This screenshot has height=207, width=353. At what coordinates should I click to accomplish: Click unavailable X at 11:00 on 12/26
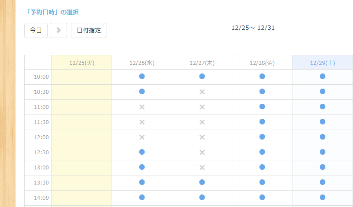[142, 107]
